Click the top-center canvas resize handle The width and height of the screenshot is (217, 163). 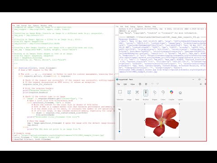pyautogui.click(x=162, y=104)
